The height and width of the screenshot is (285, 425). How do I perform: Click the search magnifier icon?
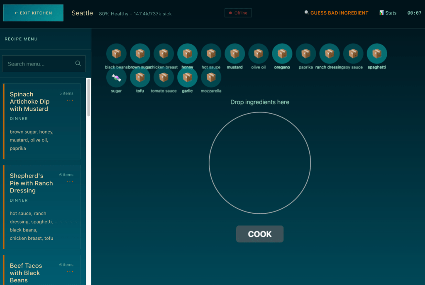tap(78, 63)
